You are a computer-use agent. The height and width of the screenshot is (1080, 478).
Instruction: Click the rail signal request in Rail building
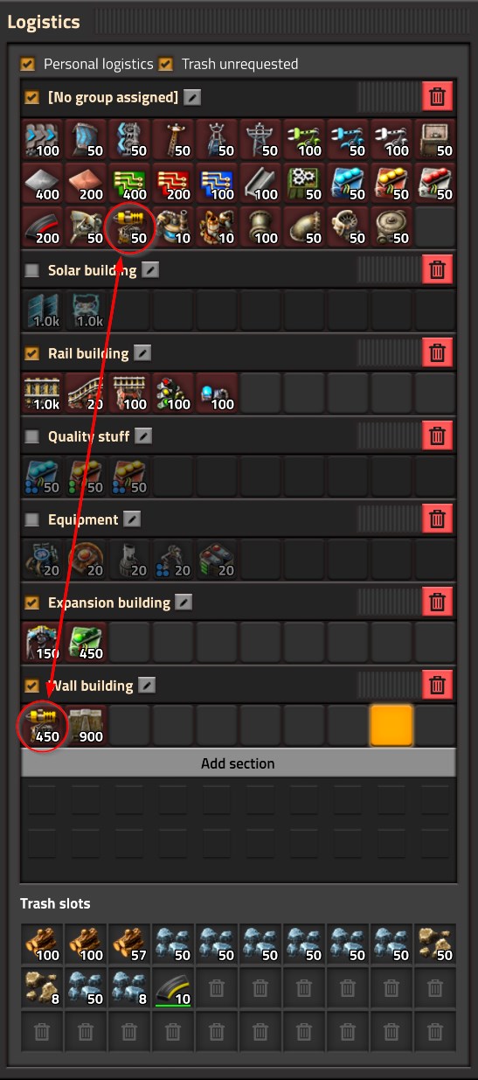[x=173, y=391]
